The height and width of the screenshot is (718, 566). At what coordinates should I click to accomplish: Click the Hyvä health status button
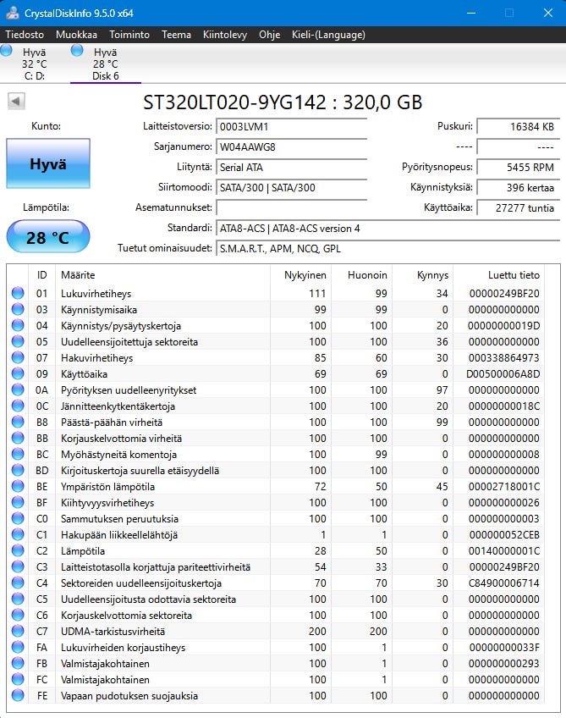click(48, 163)
